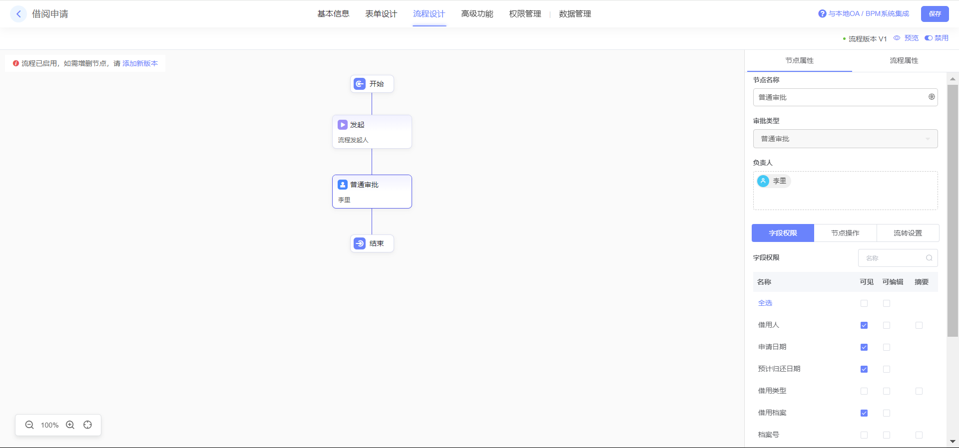Click the back arrow beside 借阅申请
The width and height of the screenshot is (959, 448).
coord(18,14)
